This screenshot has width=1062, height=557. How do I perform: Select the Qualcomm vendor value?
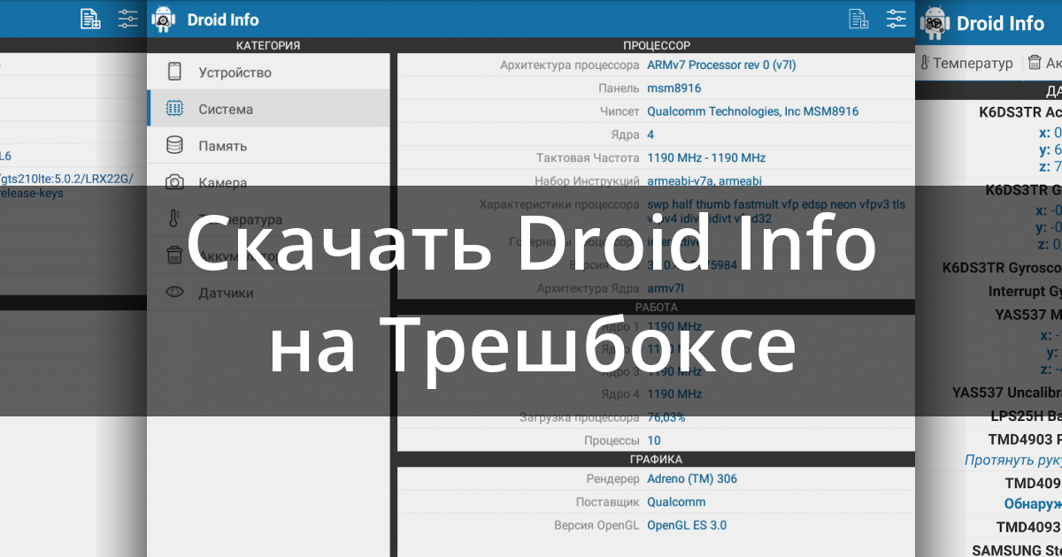tap(676, 501)
